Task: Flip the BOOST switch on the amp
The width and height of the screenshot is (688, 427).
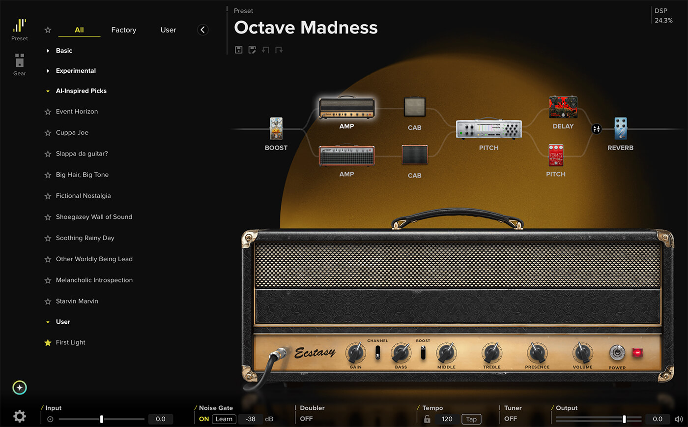Action: pos(423,352)
